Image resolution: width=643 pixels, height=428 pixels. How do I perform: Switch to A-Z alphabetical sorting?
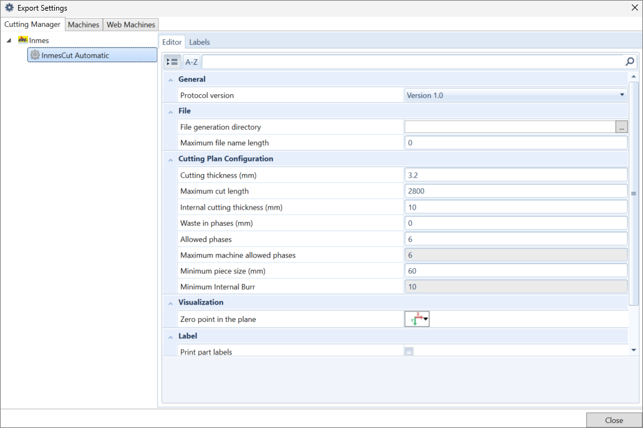(x=191, y=62)
